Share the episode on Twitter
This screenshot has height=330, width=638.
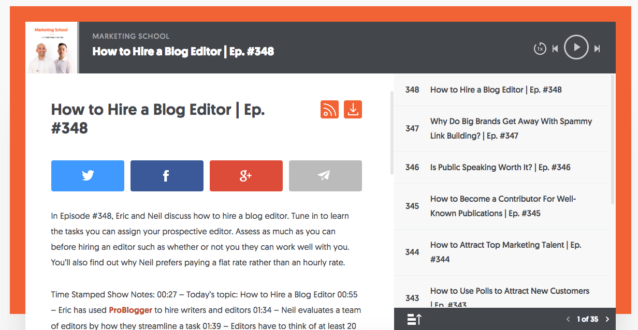(x=88, y=176)
